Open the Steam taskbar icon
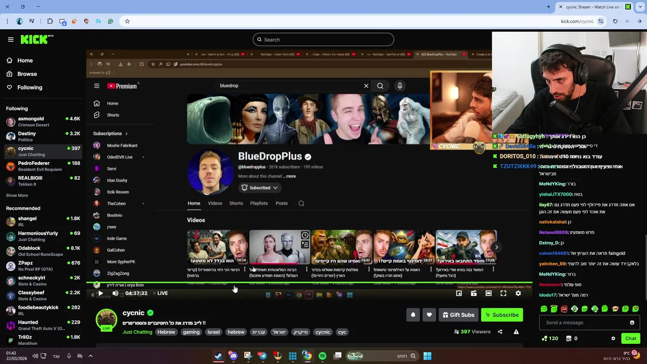647x364 pixels. pos(218,356)
